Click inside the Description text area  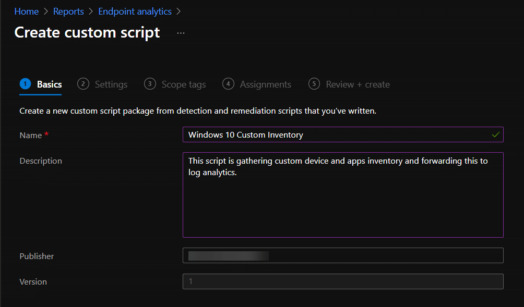point(343,195)
